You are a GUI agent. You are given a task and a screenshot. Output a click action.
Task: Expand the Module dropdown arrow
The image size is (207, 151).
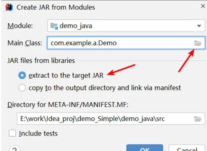(199, 26)
